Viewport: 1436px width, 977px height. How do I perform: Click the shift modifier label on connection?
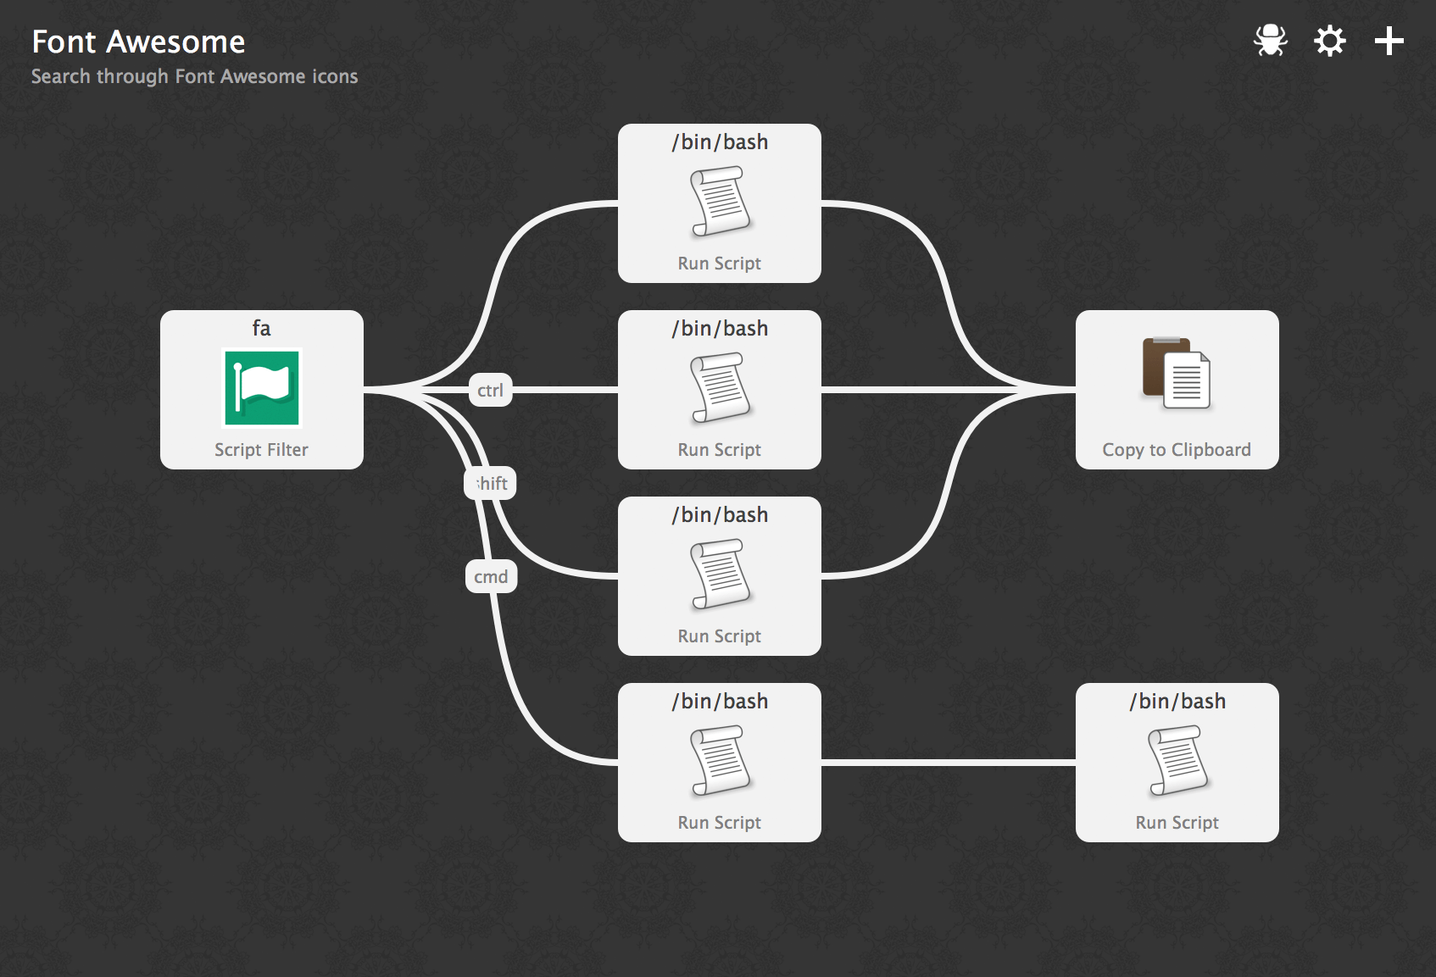491,483
